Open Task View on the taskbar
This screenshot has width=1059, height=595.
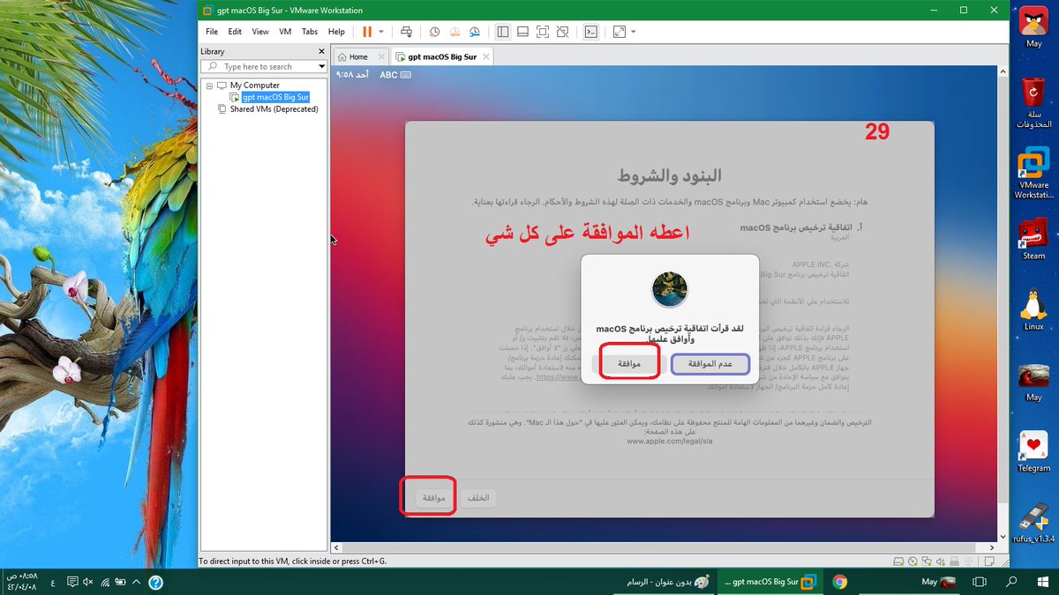[979, 582]
